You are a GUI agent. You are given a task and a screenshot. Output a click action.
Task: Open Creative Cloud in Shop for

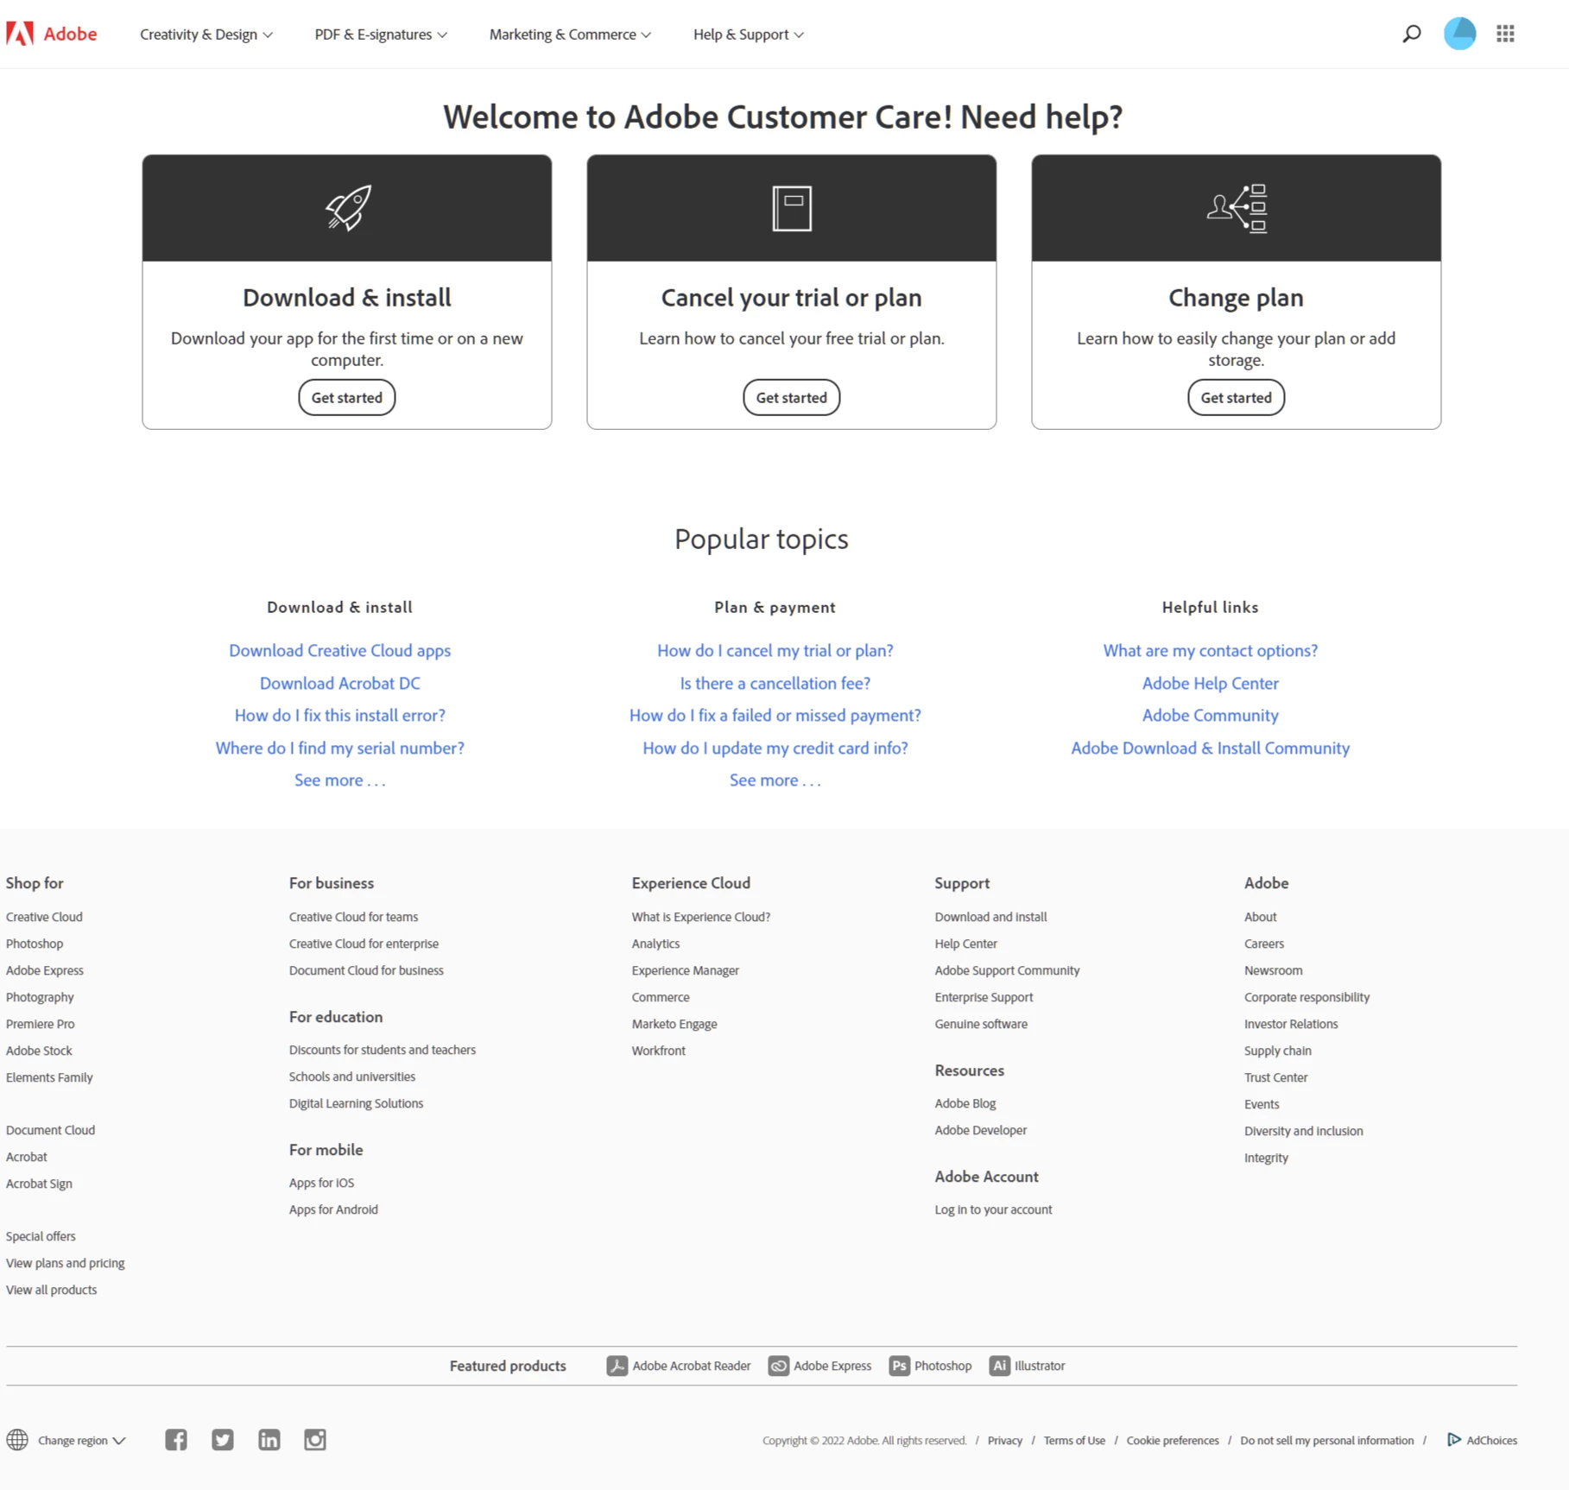click(x=44, y=917)
